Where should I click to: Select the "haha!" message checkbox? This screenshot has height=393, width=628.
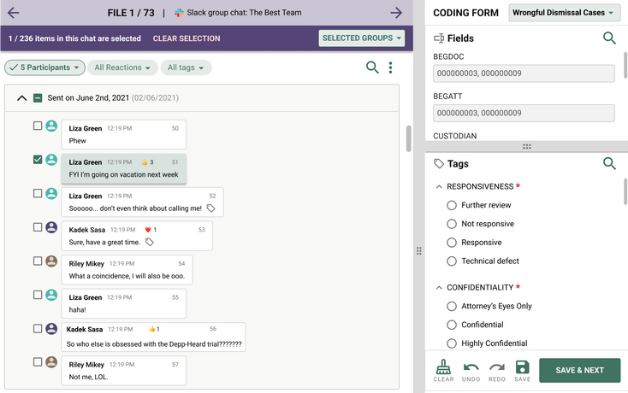(x=38, y=295)
